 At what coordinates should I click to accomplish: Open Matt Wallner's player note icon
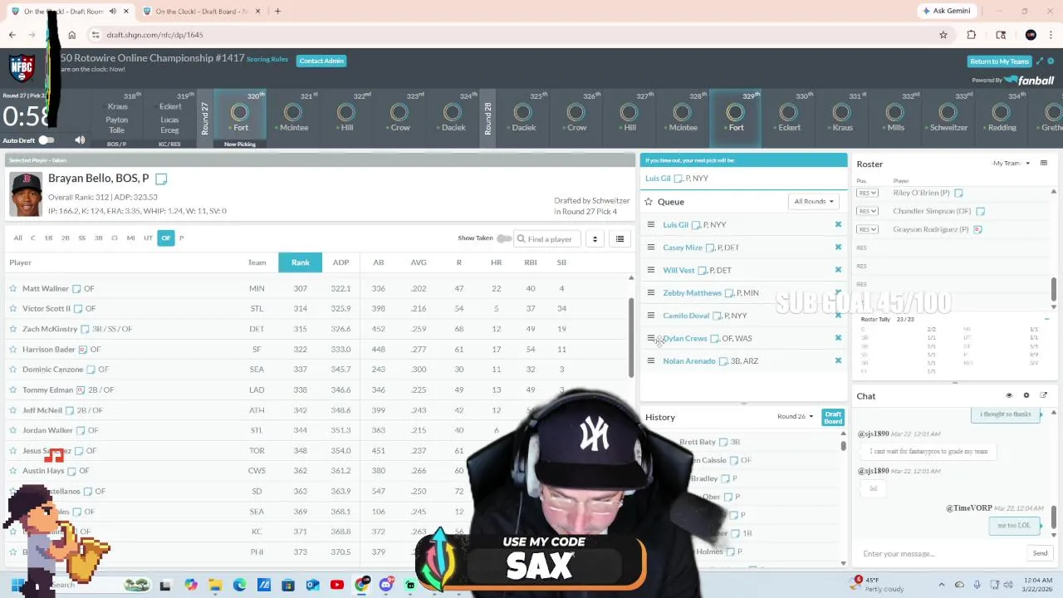(x=76, y=289)
